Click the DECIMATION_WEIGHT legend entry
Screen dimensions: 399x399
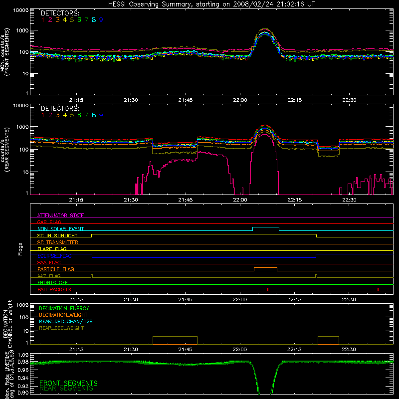63,315
